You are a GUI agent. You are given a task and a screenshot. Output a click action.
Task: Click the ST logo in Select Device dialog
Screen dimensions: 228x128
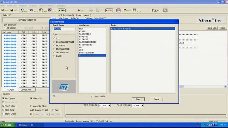point(64,87)
